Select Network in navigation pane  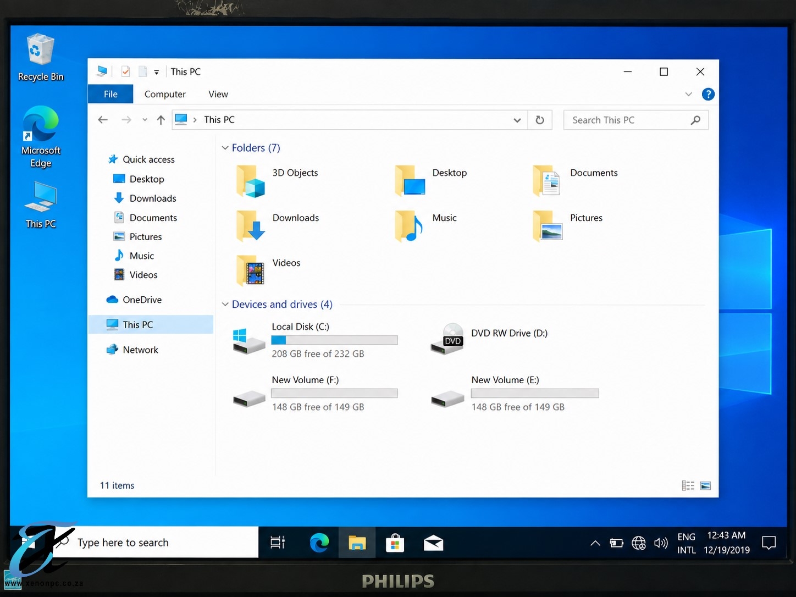132,350
